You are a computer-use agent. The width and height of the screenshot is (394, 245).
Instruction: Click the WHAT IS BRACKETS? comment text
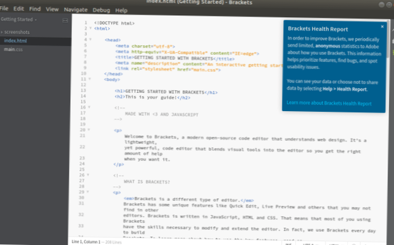147,182
